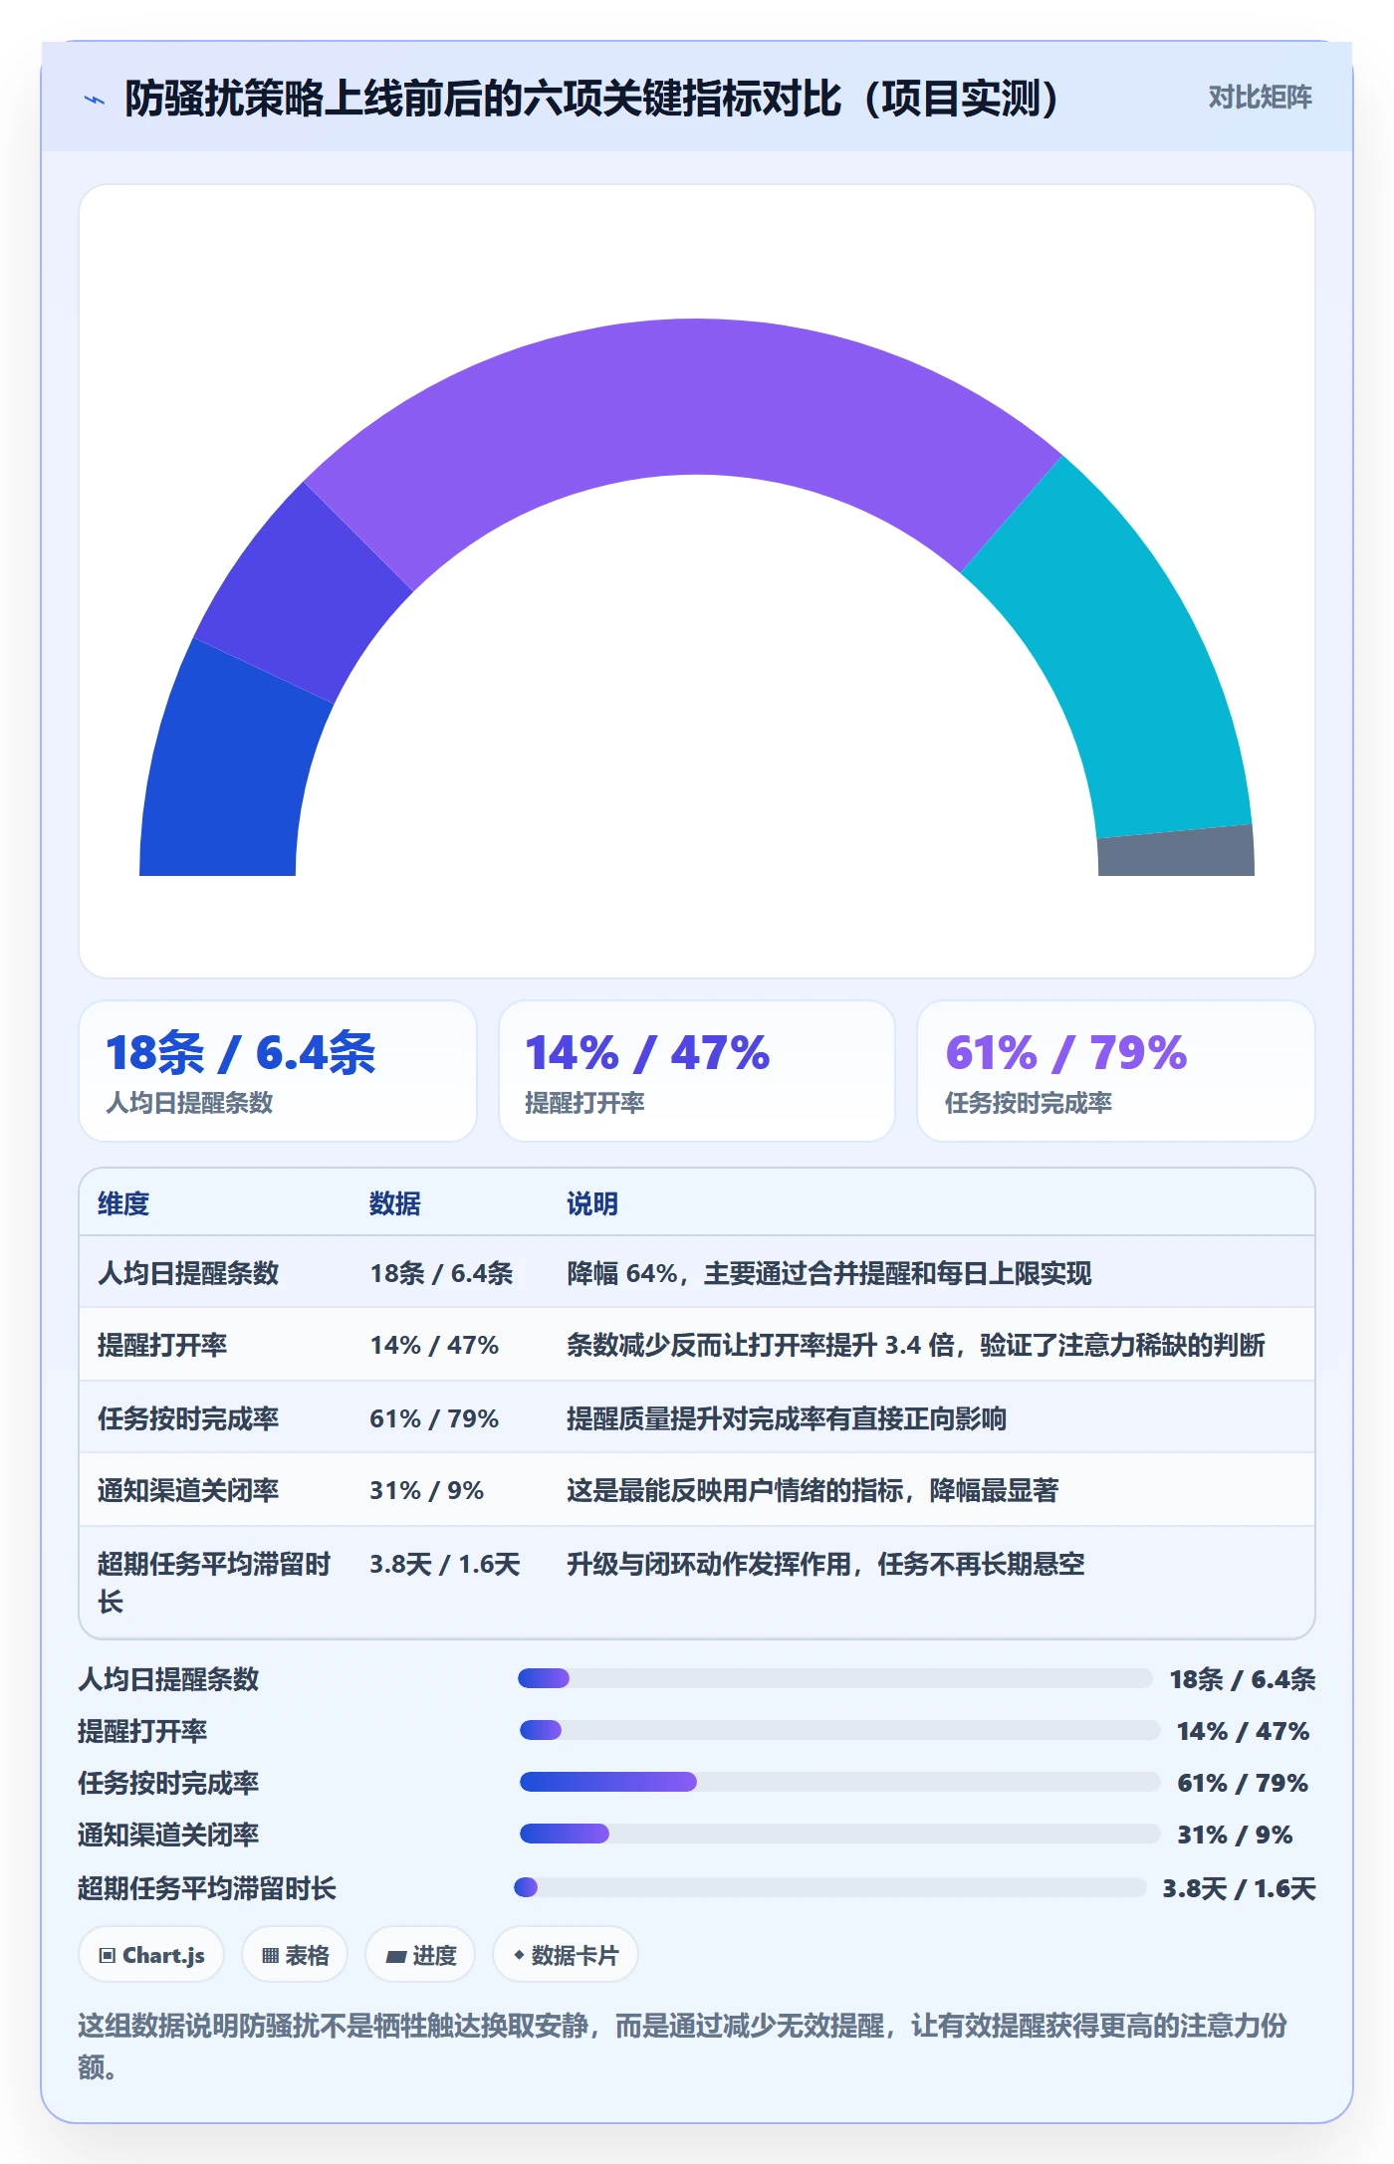Click table cell 人均日提醒条数

[x=188, y=1273]
